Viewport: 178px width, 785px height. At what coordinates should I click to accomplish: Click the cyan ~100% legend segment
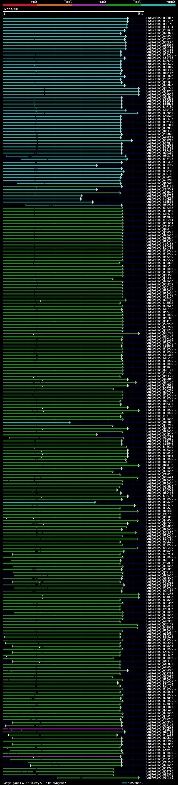pyautogui.click(x=158, y=5)
